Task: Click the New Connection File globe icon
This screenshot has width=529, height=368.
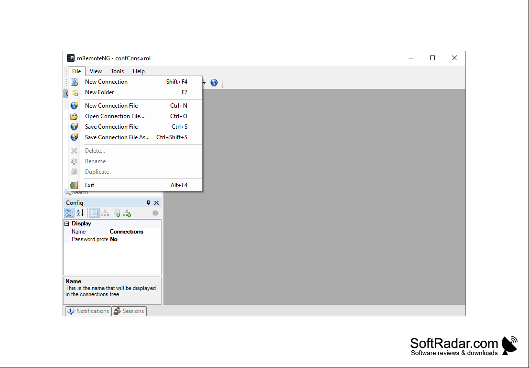Action: tap(74, 106)
